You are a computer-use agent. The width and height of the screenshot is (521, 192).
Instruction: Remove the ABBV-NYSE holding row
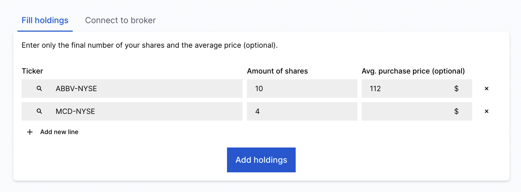click(x=486, y=89)
